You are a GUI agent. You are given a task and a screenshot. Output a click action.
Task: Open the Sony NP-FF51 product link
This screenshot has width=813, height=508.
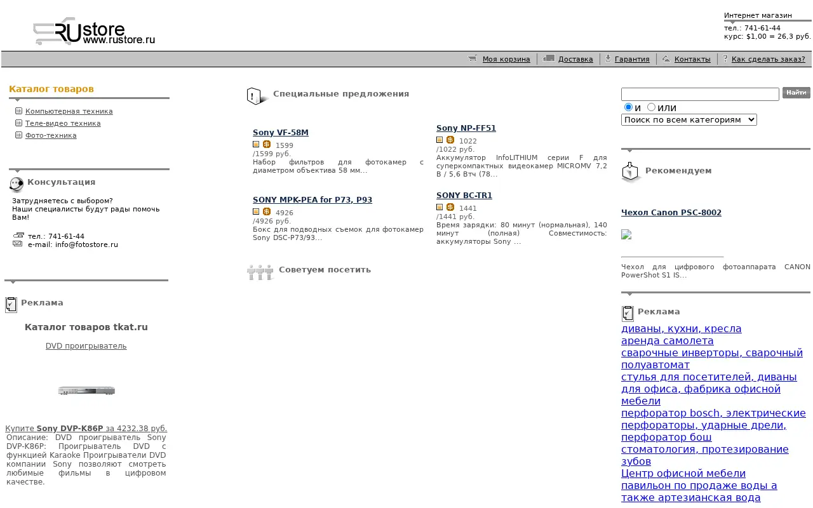pos(466,128)
